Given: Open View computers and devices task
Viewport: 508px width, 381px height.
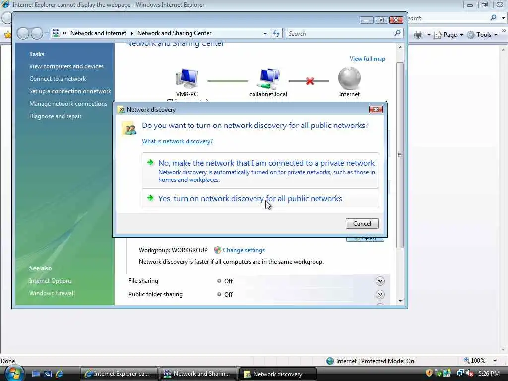Looking at the screenshot, I should (x=66, y=66).
